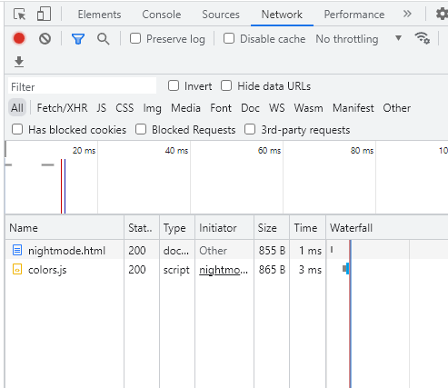Image resolution: width=448 pixels, height=388 pixels.
Task: Sort by the Initiator column header
Action: pos(224,228)
